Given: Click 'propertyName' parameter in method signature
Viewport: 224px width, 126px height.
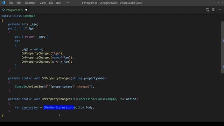Looking at the screenshot, I should point(94,78).
